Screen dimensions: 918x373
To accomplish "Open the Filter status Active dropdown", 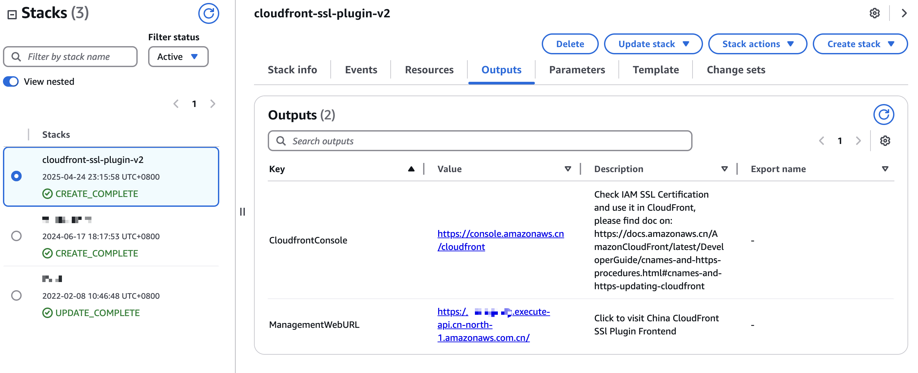I will [178, 57].
